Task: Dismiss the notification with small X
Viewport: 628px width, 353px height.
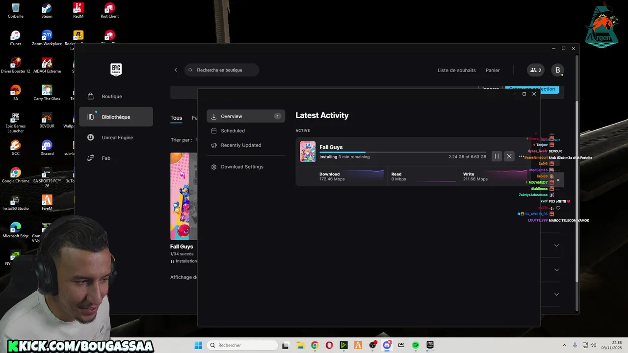Action: tap(558, 180)
